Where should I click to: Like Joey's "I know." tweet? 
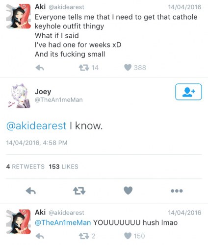[128, 191]
